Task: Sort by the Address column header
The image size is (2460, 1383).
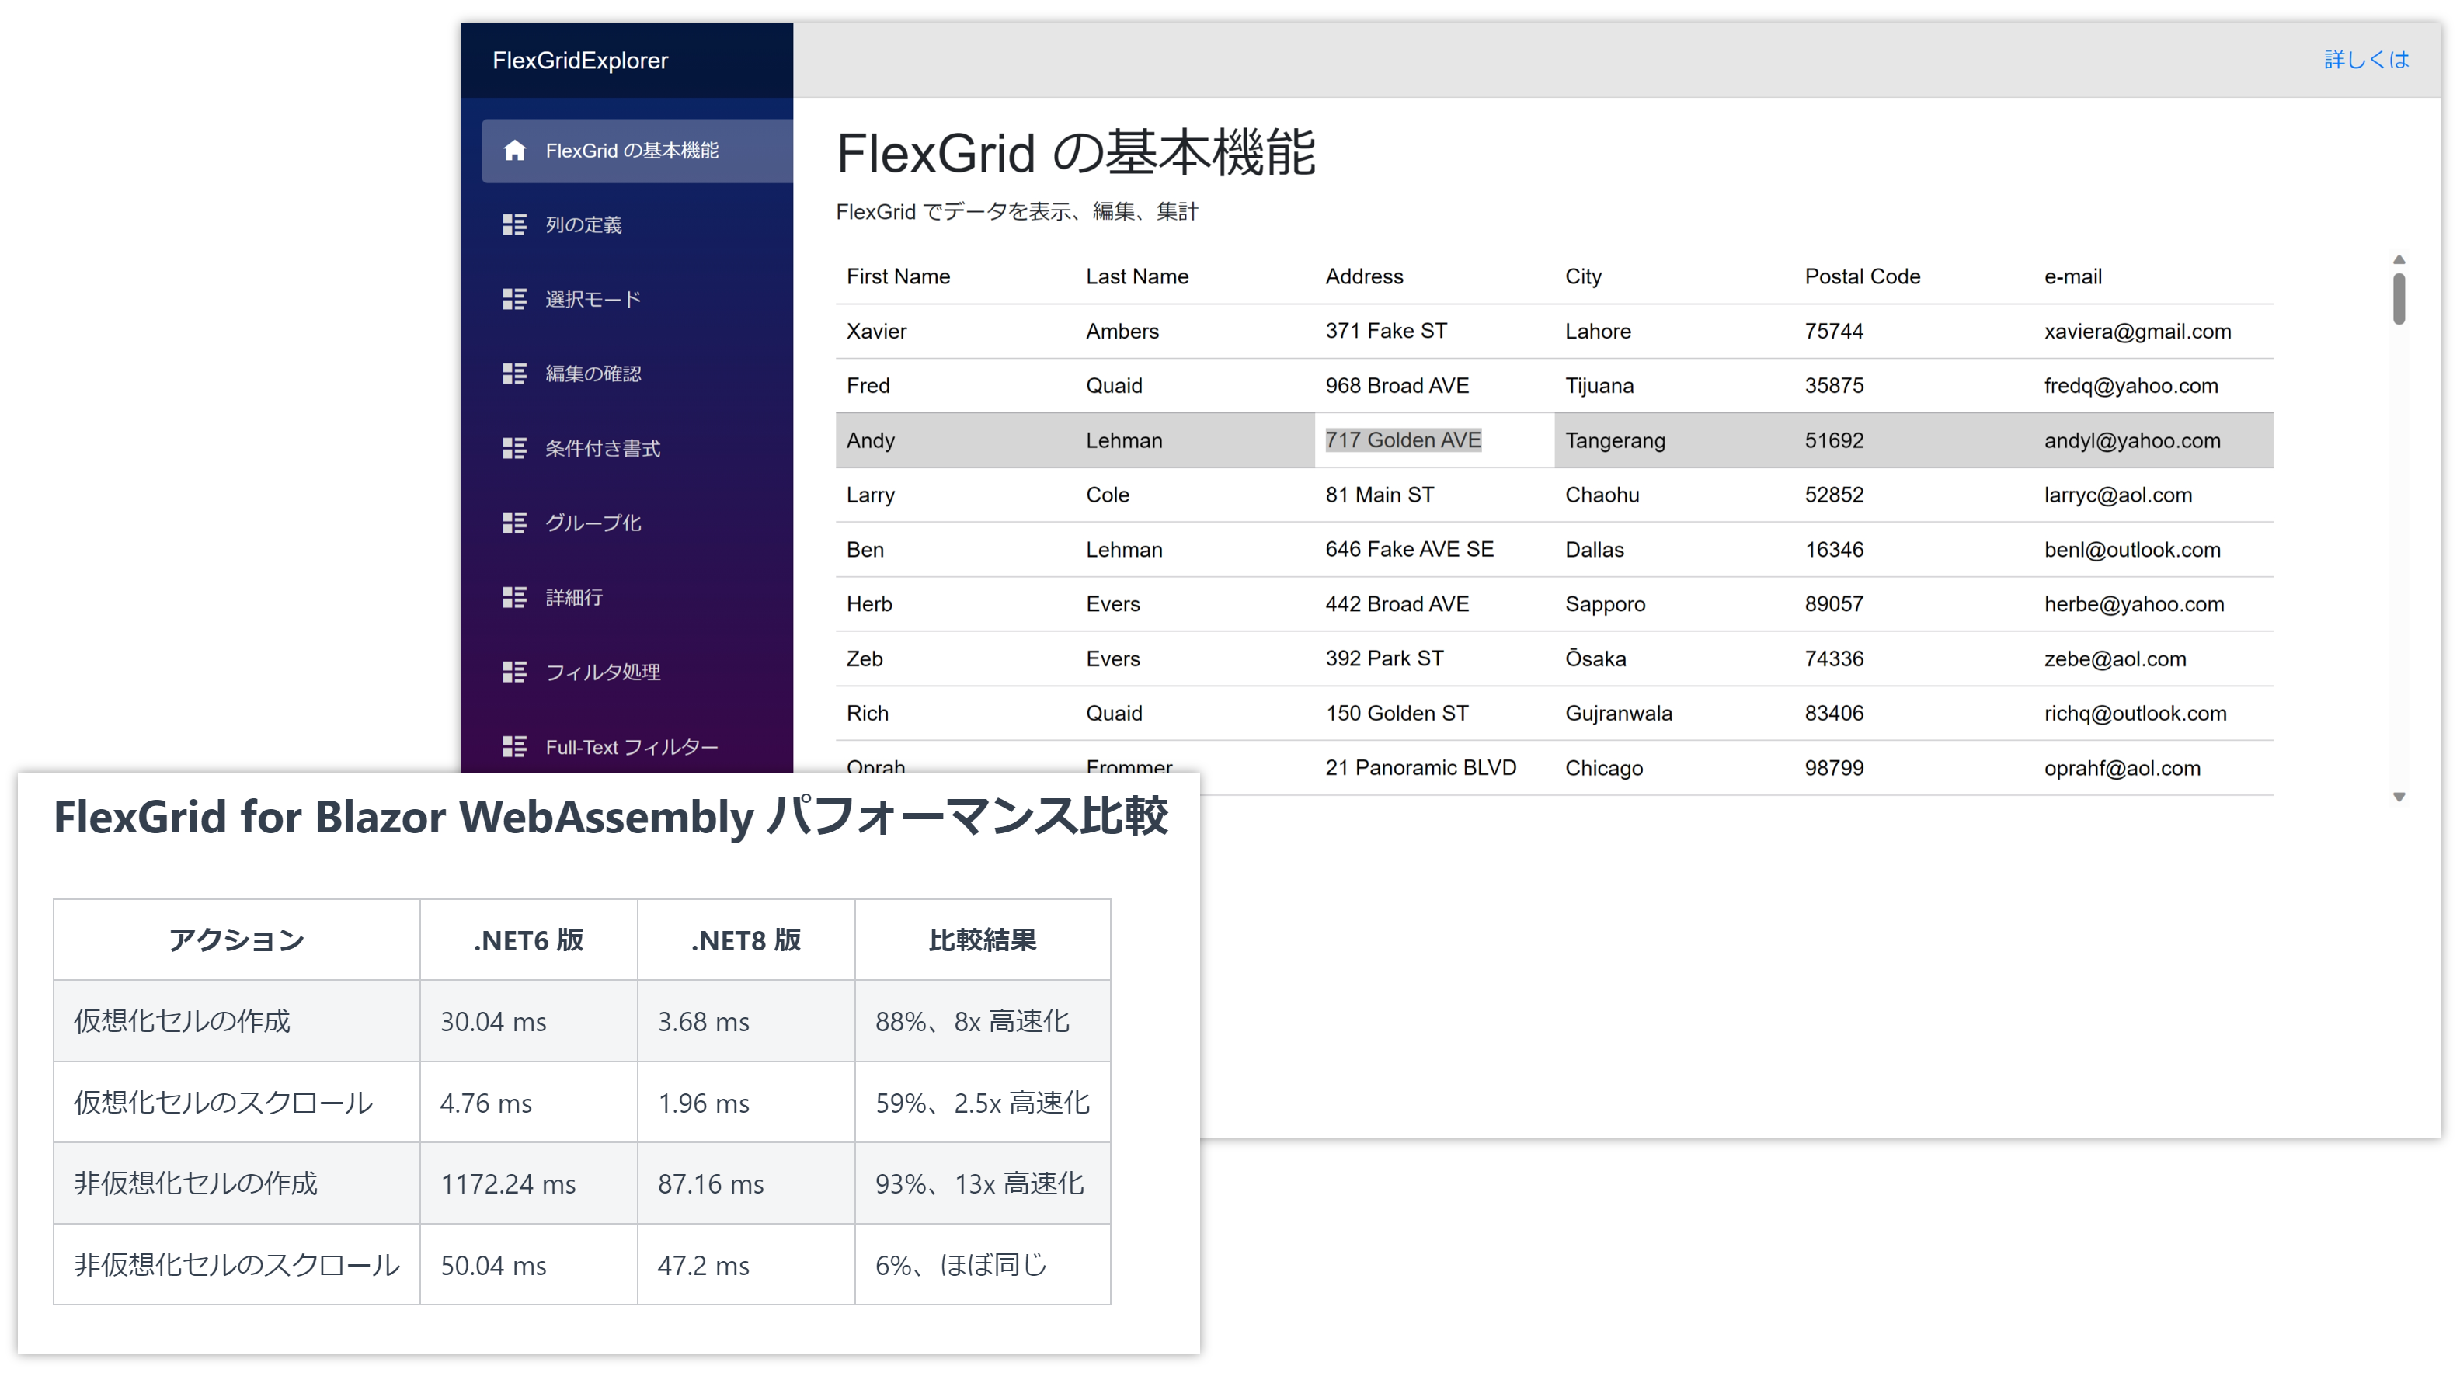Action: 1435,276
